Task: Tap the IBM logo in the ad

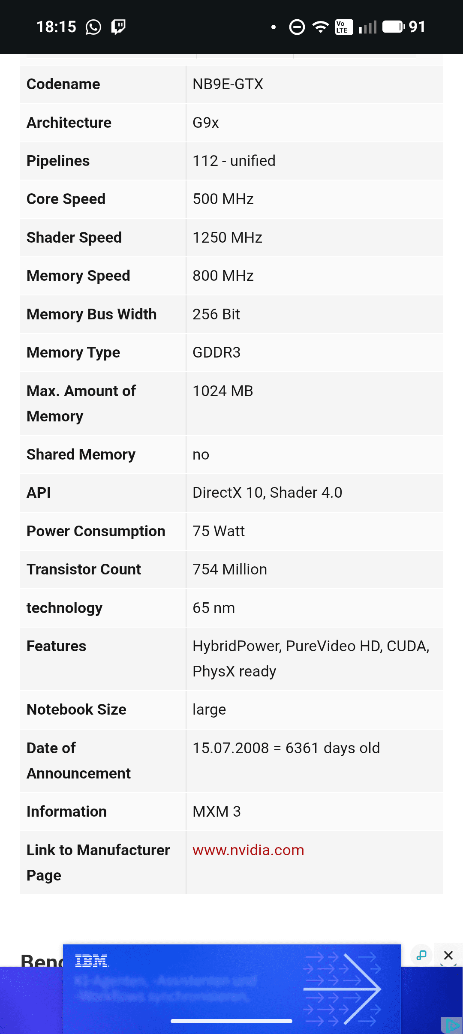Action: point(92,961)
